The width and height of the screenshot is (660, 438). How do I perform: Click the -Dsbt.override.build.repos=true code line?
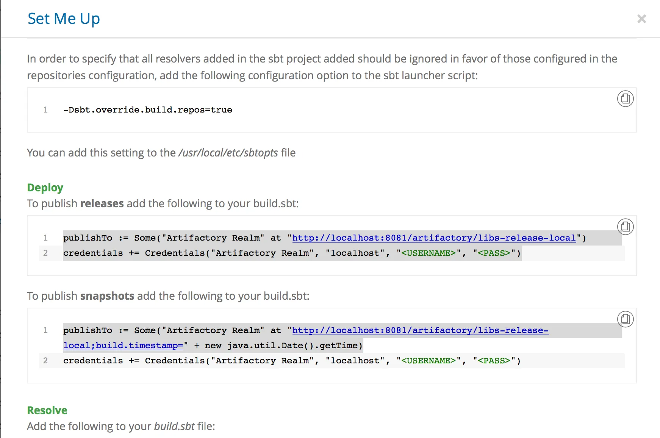click(148, 110)
